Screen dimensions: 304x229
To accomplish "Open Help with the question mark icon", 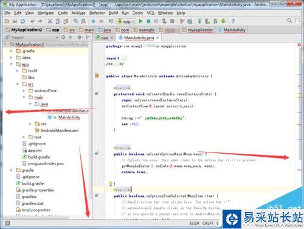I will pyautogui.click(x=233, y=21).
